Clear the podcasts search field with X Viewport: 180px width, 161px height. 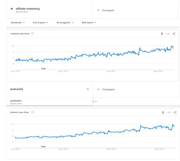point(88,89)
